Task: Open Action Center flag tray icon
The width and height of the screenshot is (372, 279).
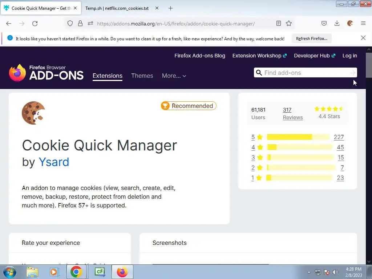Action: coord(327,272)
